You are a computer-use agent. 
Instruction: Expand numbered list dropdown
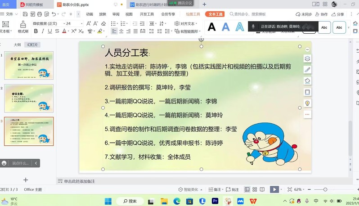tap(127, 23)
